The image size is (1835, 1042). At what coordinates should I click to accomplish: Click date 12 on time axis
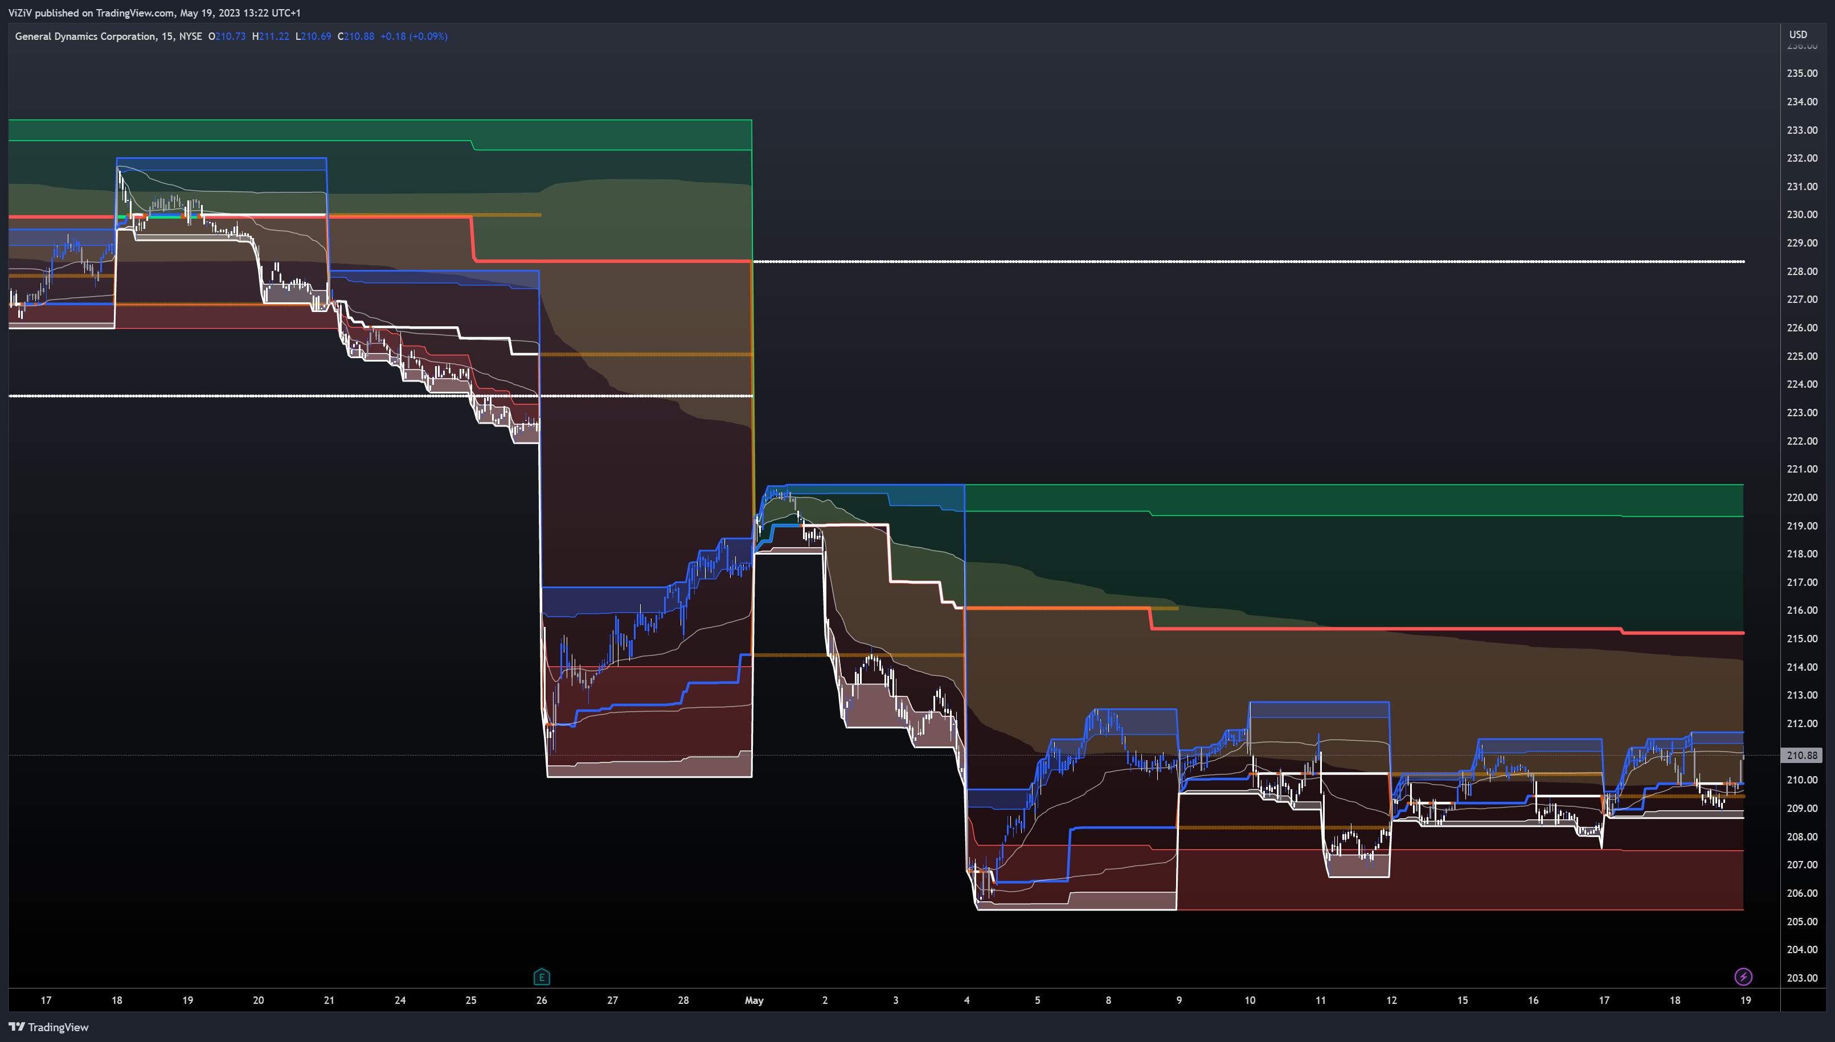coord(1391,1000)
